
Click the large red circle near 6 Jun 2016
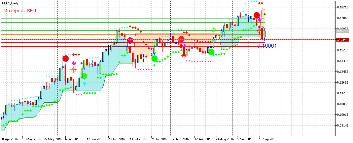point(66,58)
